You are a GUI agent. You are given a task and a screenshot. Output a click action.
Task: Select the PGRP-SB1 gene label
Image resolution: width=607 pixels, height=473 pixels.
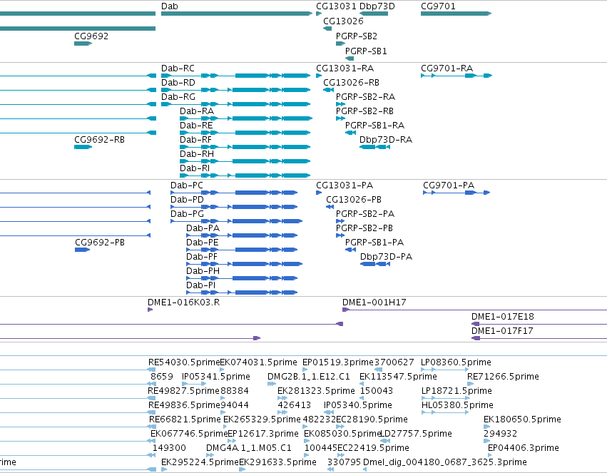coord(366,51)
